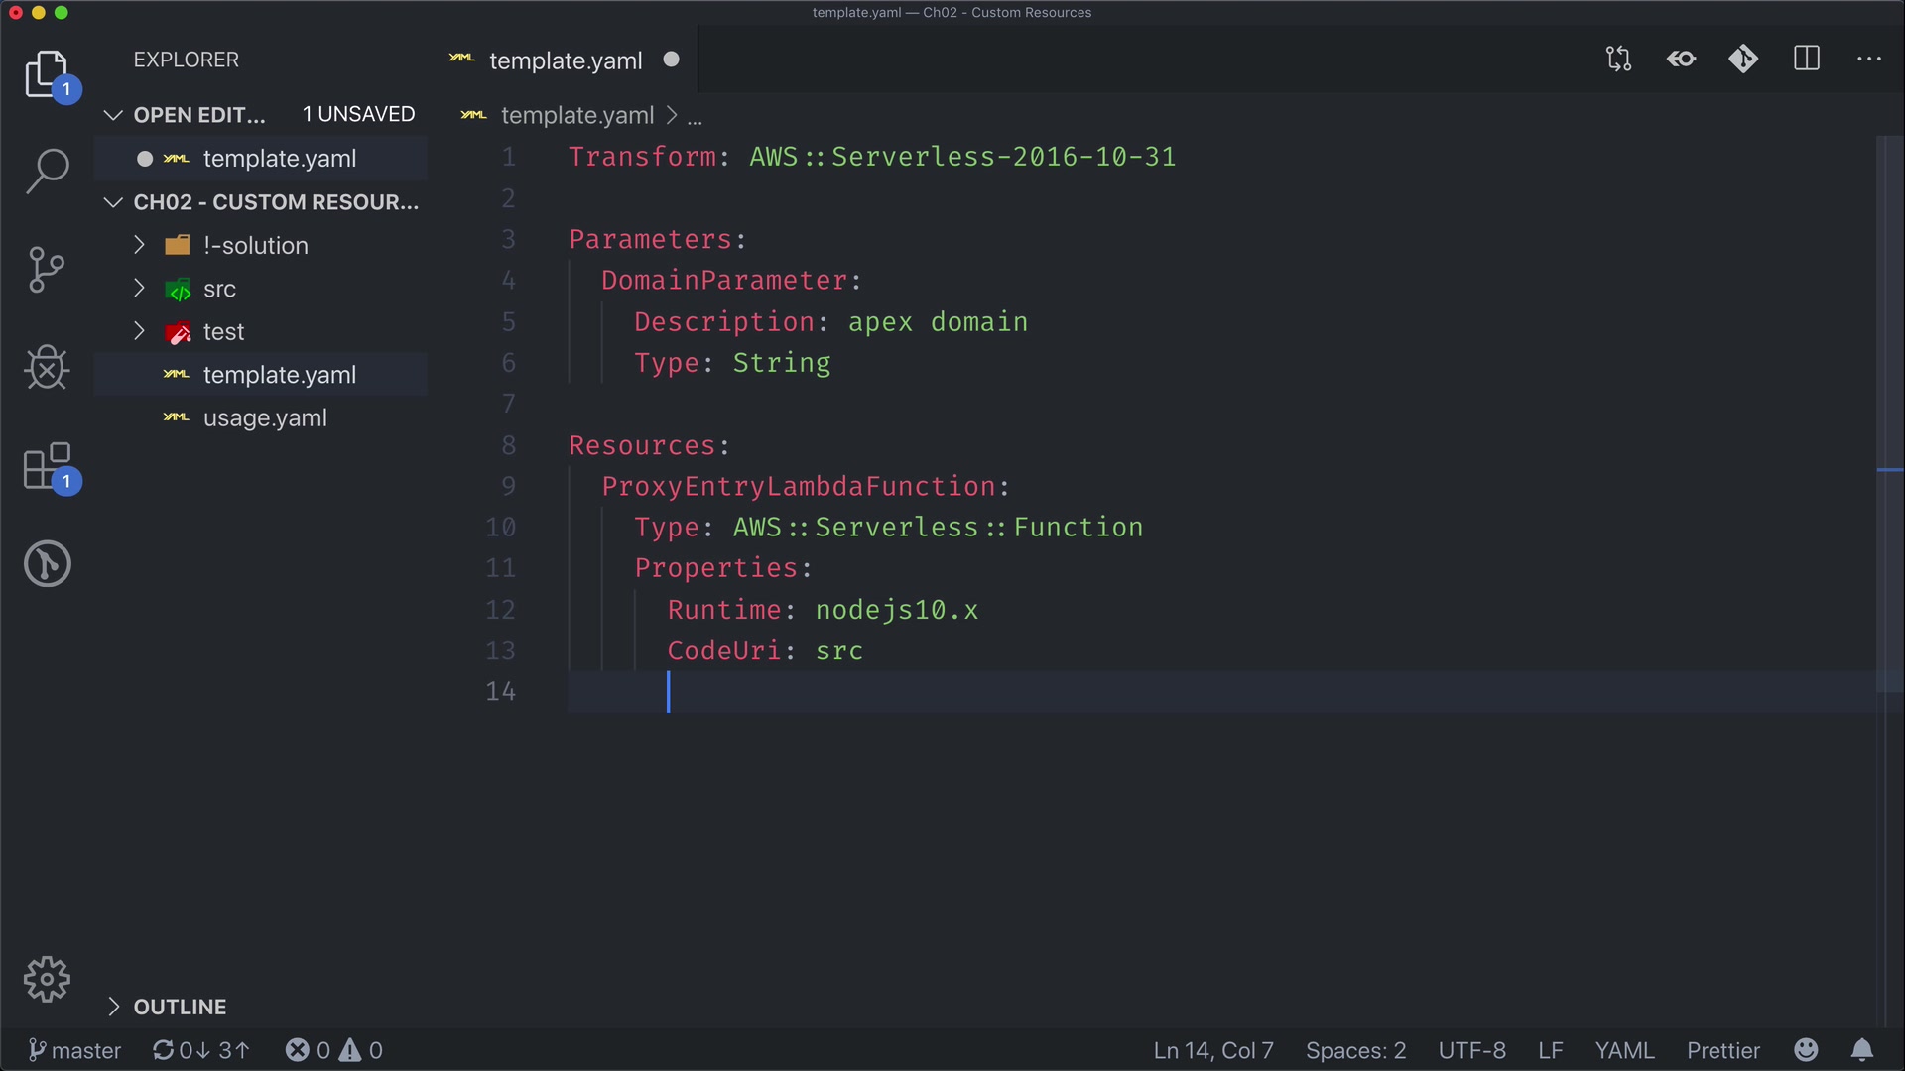Click the Split Editor Right icon
Image resolution: width=1905 pixels, height=1071 pixels.
(1807, 59)
